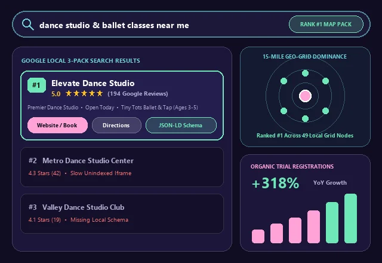Click the Directions button
Viewport: 382px width, 263px height.
(116, 125)
